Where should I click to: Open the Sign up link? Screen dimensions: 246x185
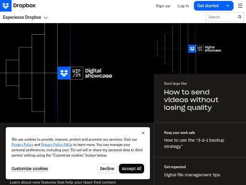(x=163, y=6)
